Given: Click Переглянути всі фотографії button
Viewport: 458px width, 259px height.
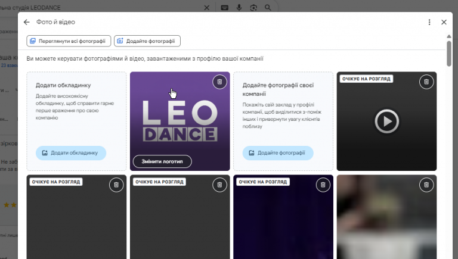Looking at the screenshot, I should coord(69,41).
